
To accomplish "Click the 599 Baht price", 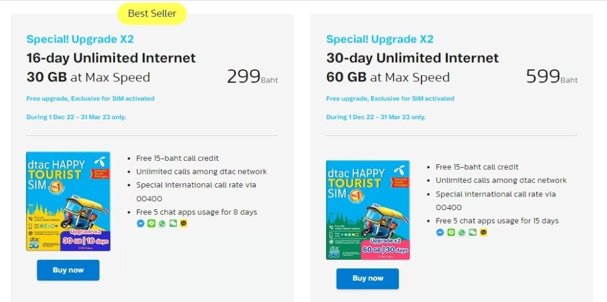I will point(552,77).
